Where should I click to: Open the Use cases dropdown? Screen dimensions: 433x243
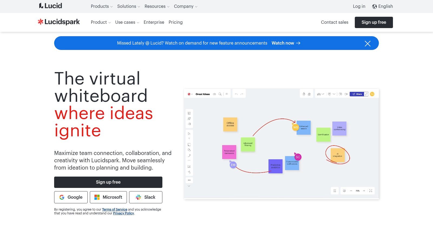[x=127, y=22]
